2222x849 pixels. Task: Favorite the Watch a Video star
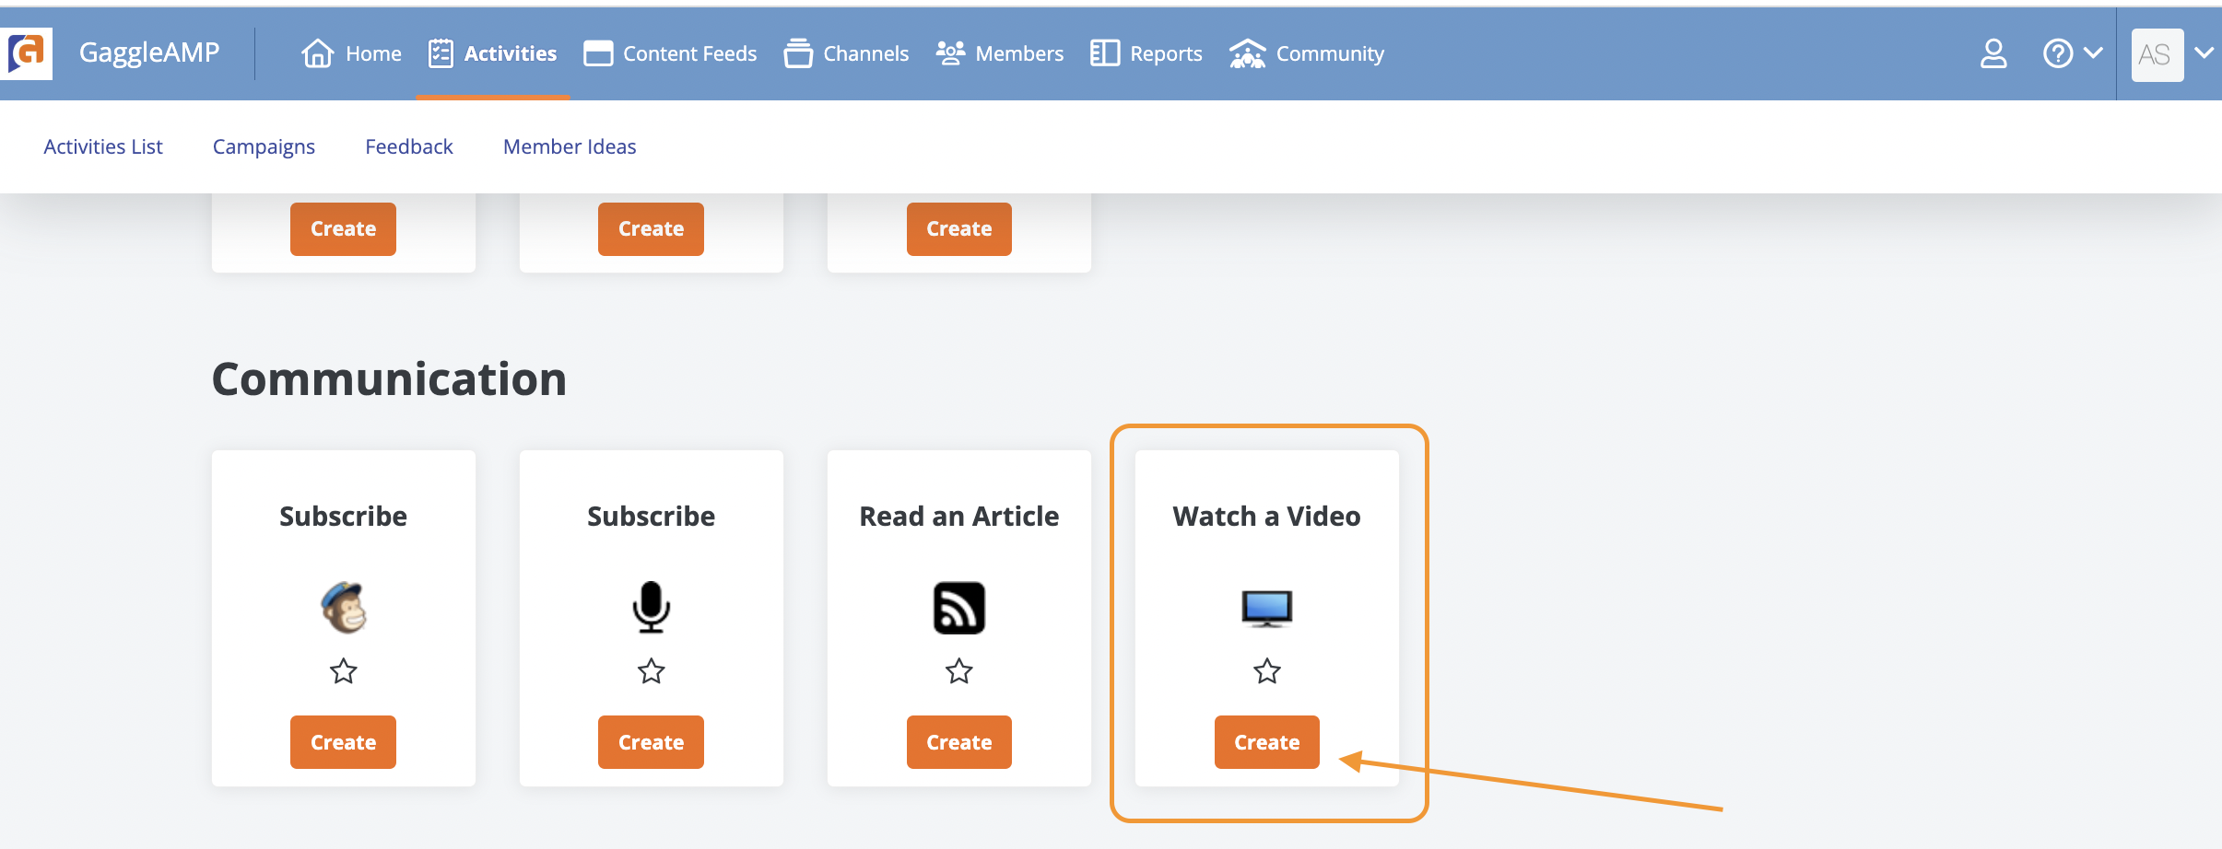point(1267,671)
